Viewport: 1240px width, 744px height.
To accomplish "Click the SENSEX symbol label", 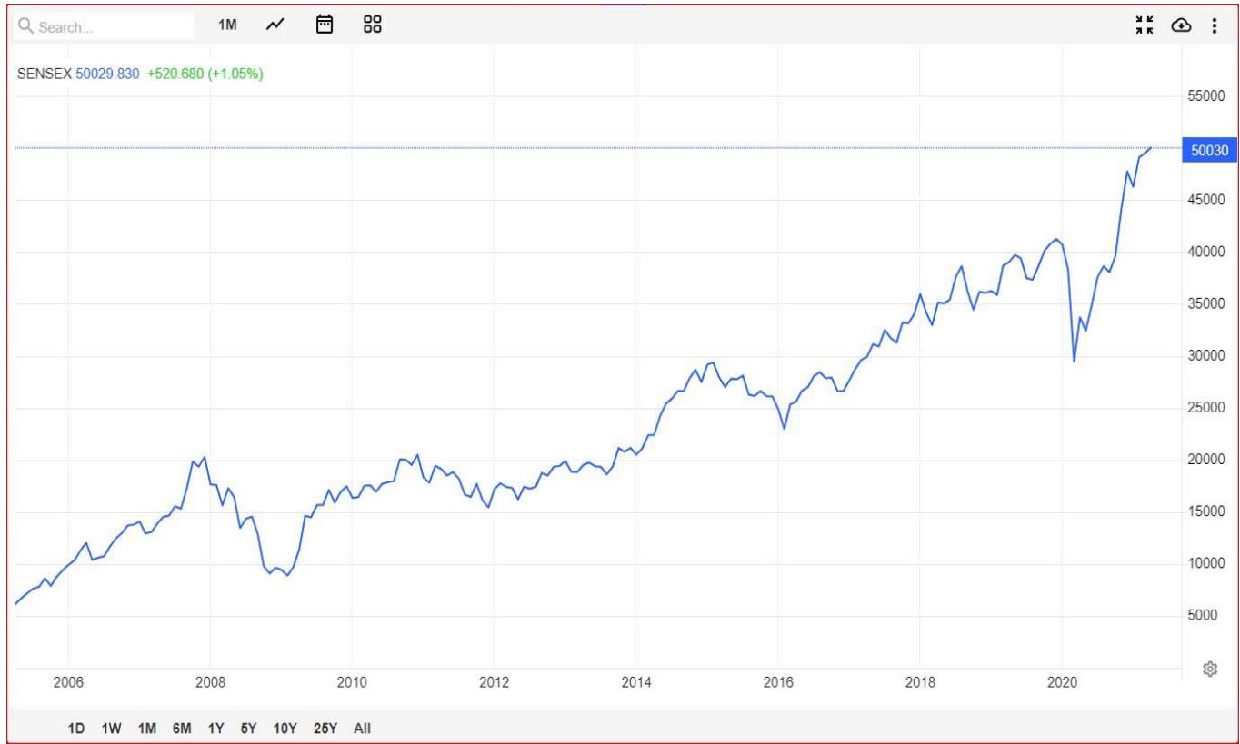I will pyautogui.click(x=44, y=74).
